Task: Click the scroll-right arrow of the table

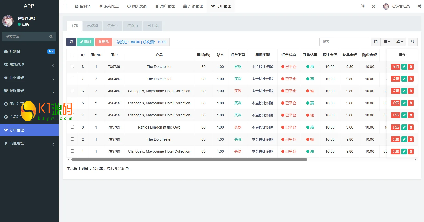Action: click(x=415, y=160)
